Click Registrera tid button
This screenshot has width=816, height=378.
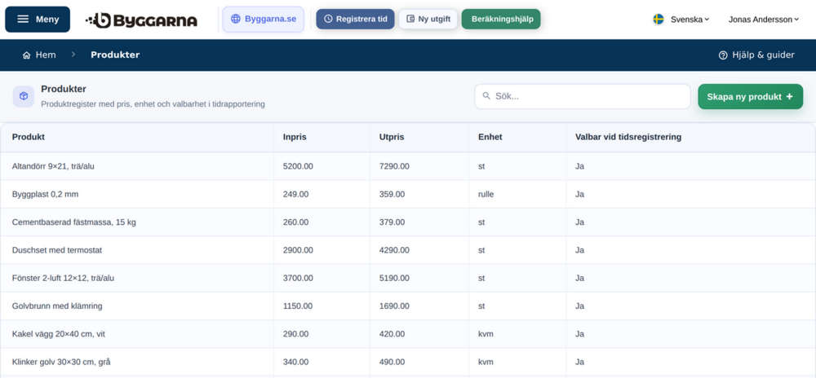point(356,20)
